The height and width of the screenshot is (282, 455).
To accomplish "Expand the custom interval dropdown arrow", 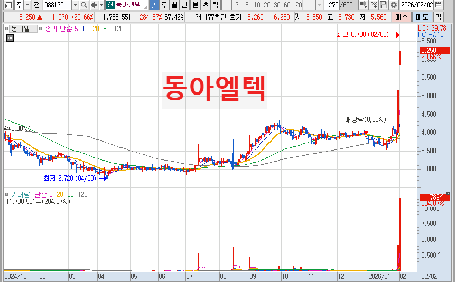I will pyautogui.click(x=320, y=5).
